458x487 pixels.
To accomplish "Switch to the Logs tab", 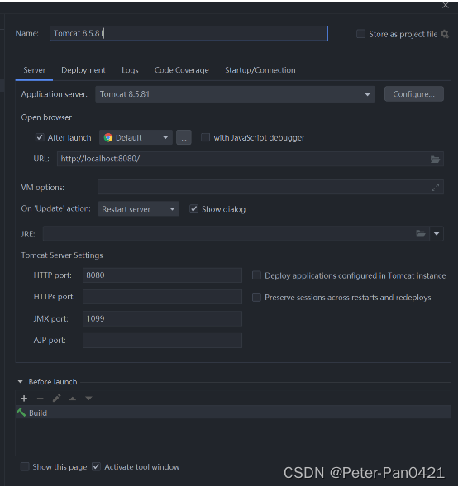I will pyautogui.click(x=130, y=70).
